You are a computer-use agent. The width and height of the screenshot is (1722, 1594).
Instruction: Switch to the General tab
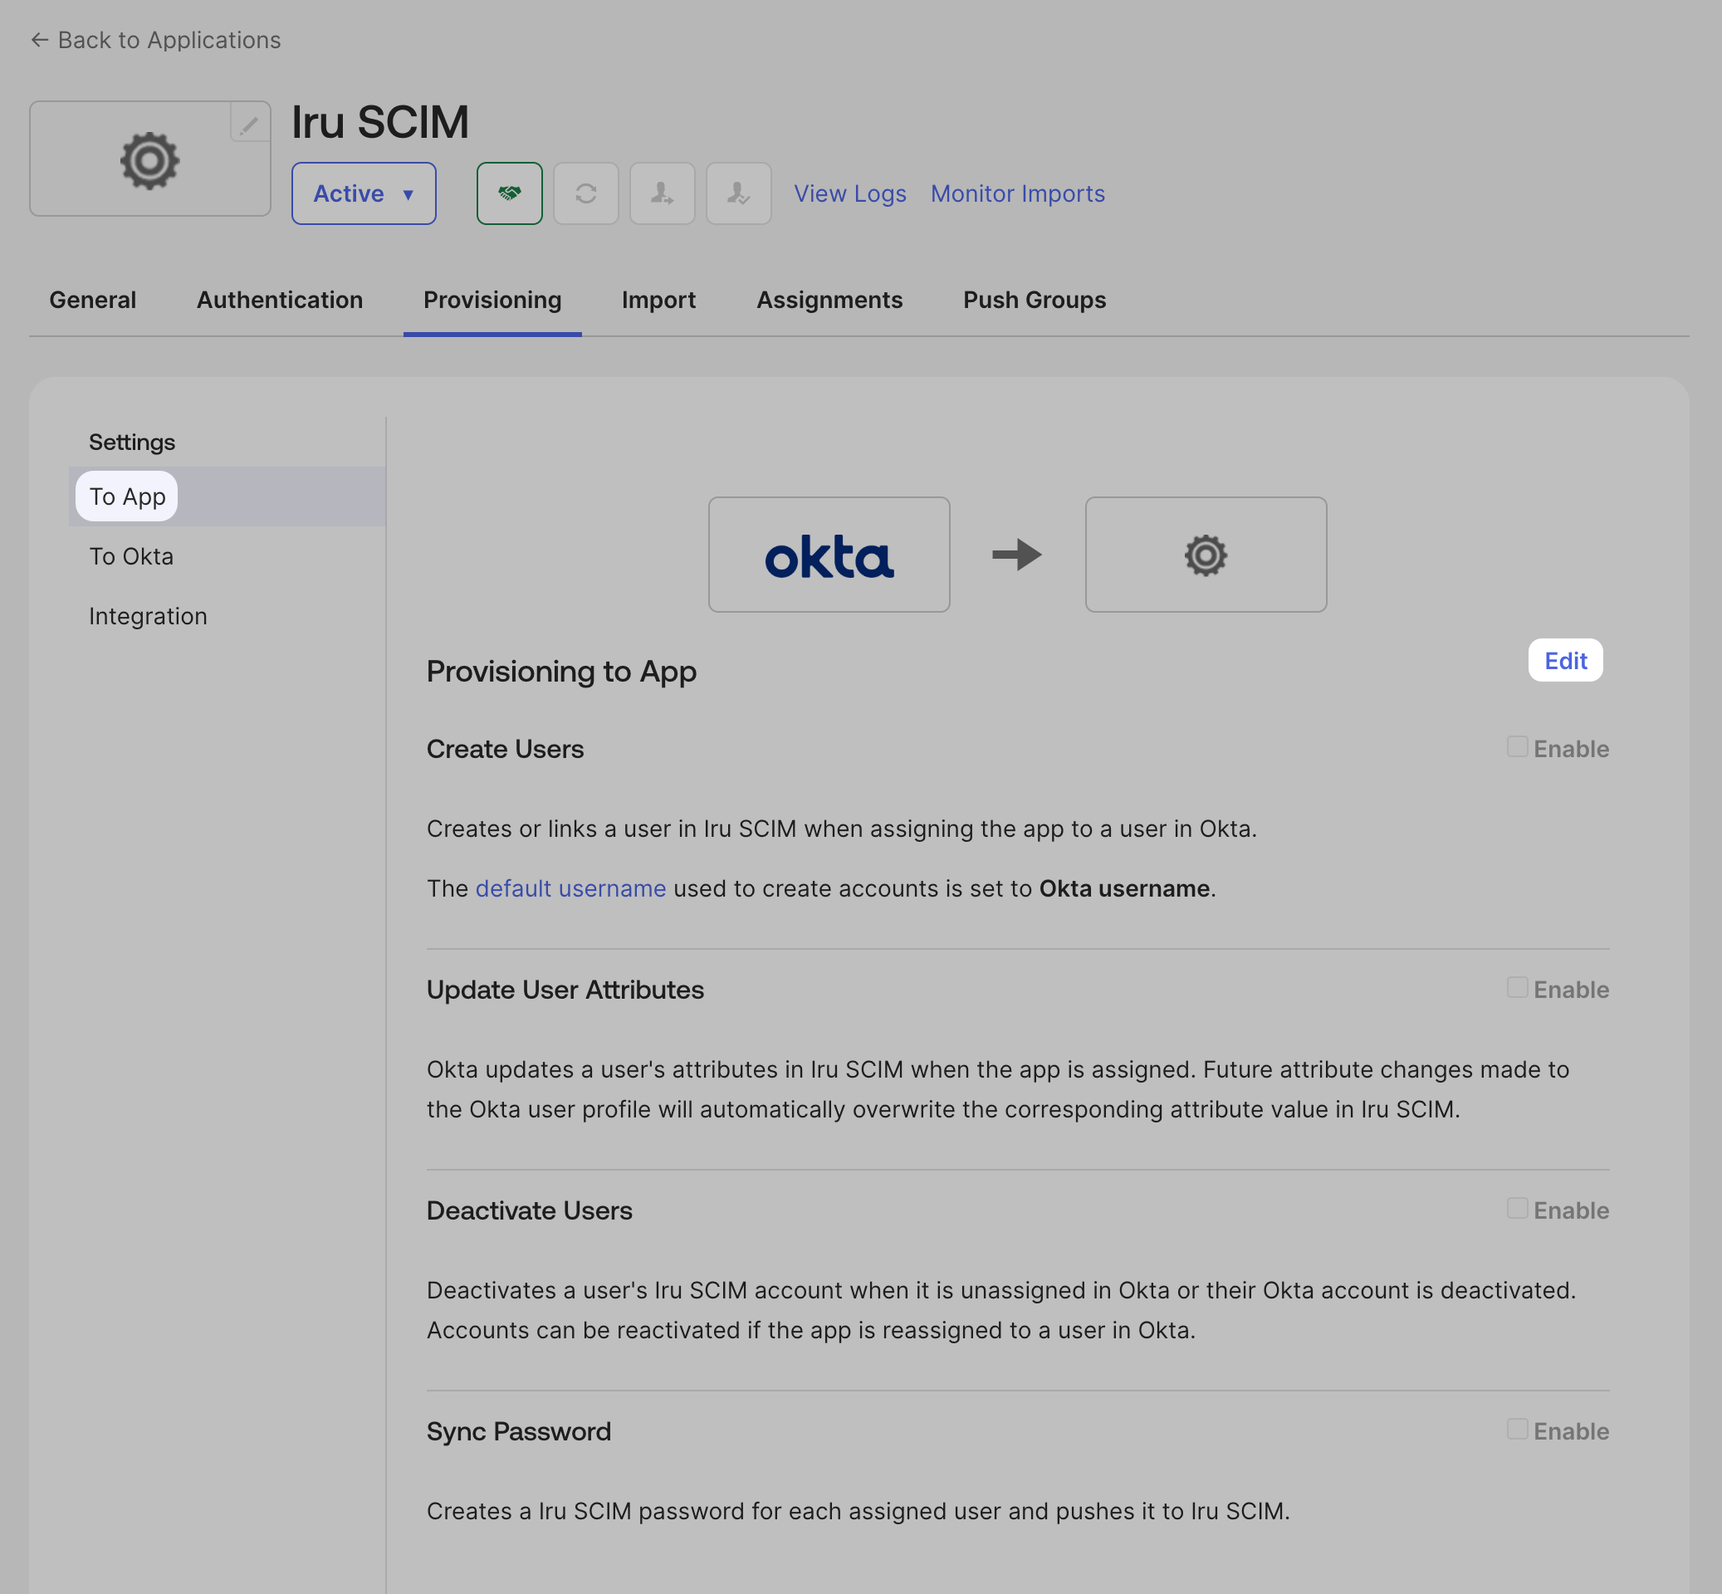pos(92,301)
